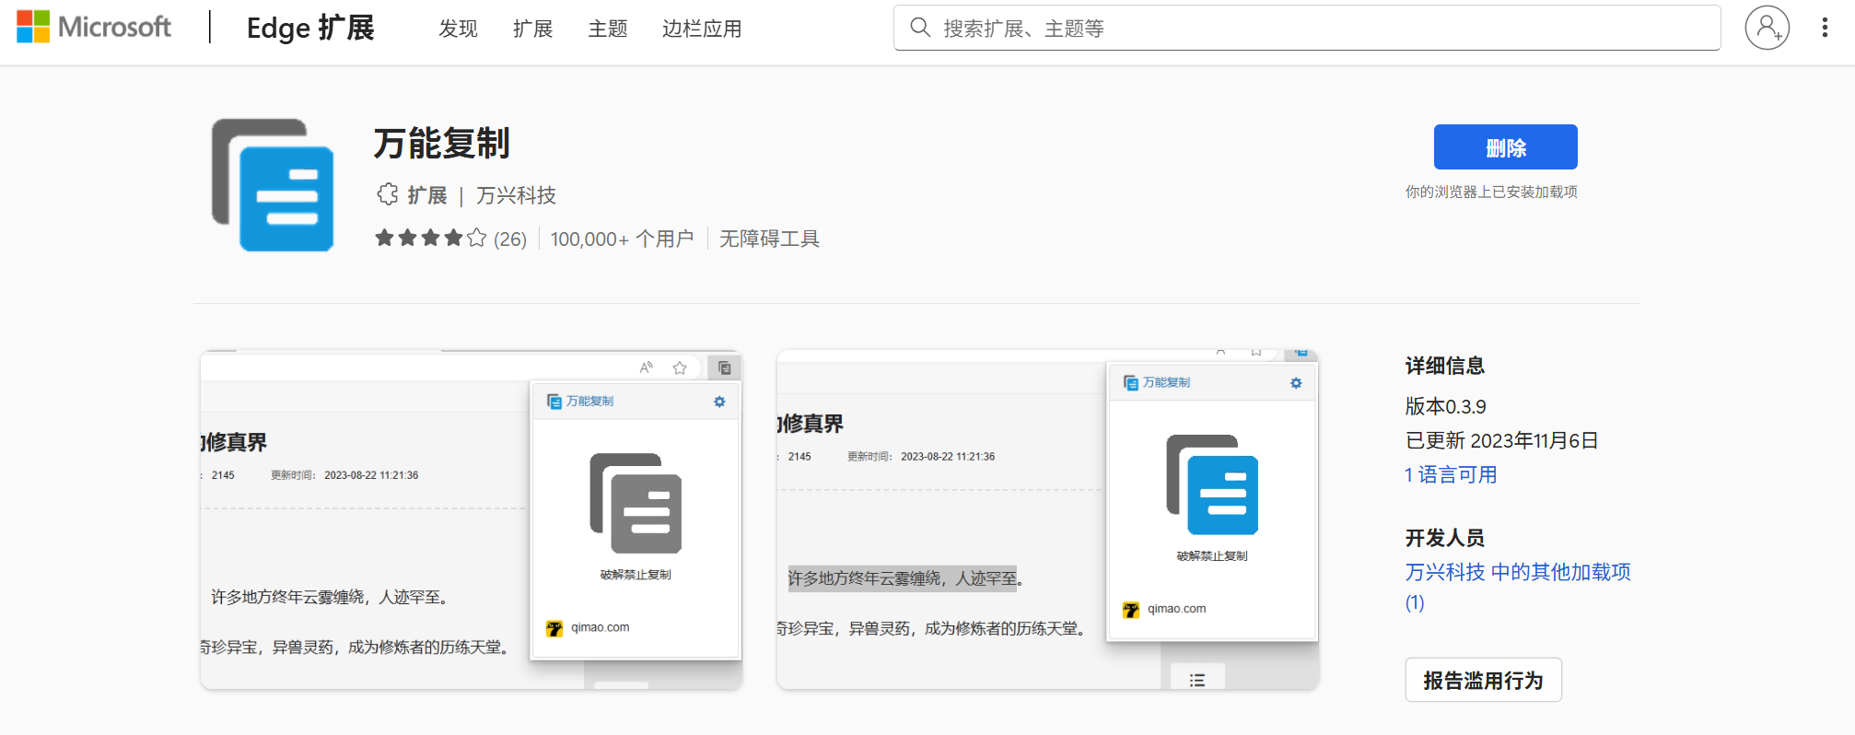Click the puzzle-piece extension type icon
The width and height of the screenshot is (1855, 735).
pos(387,194)
